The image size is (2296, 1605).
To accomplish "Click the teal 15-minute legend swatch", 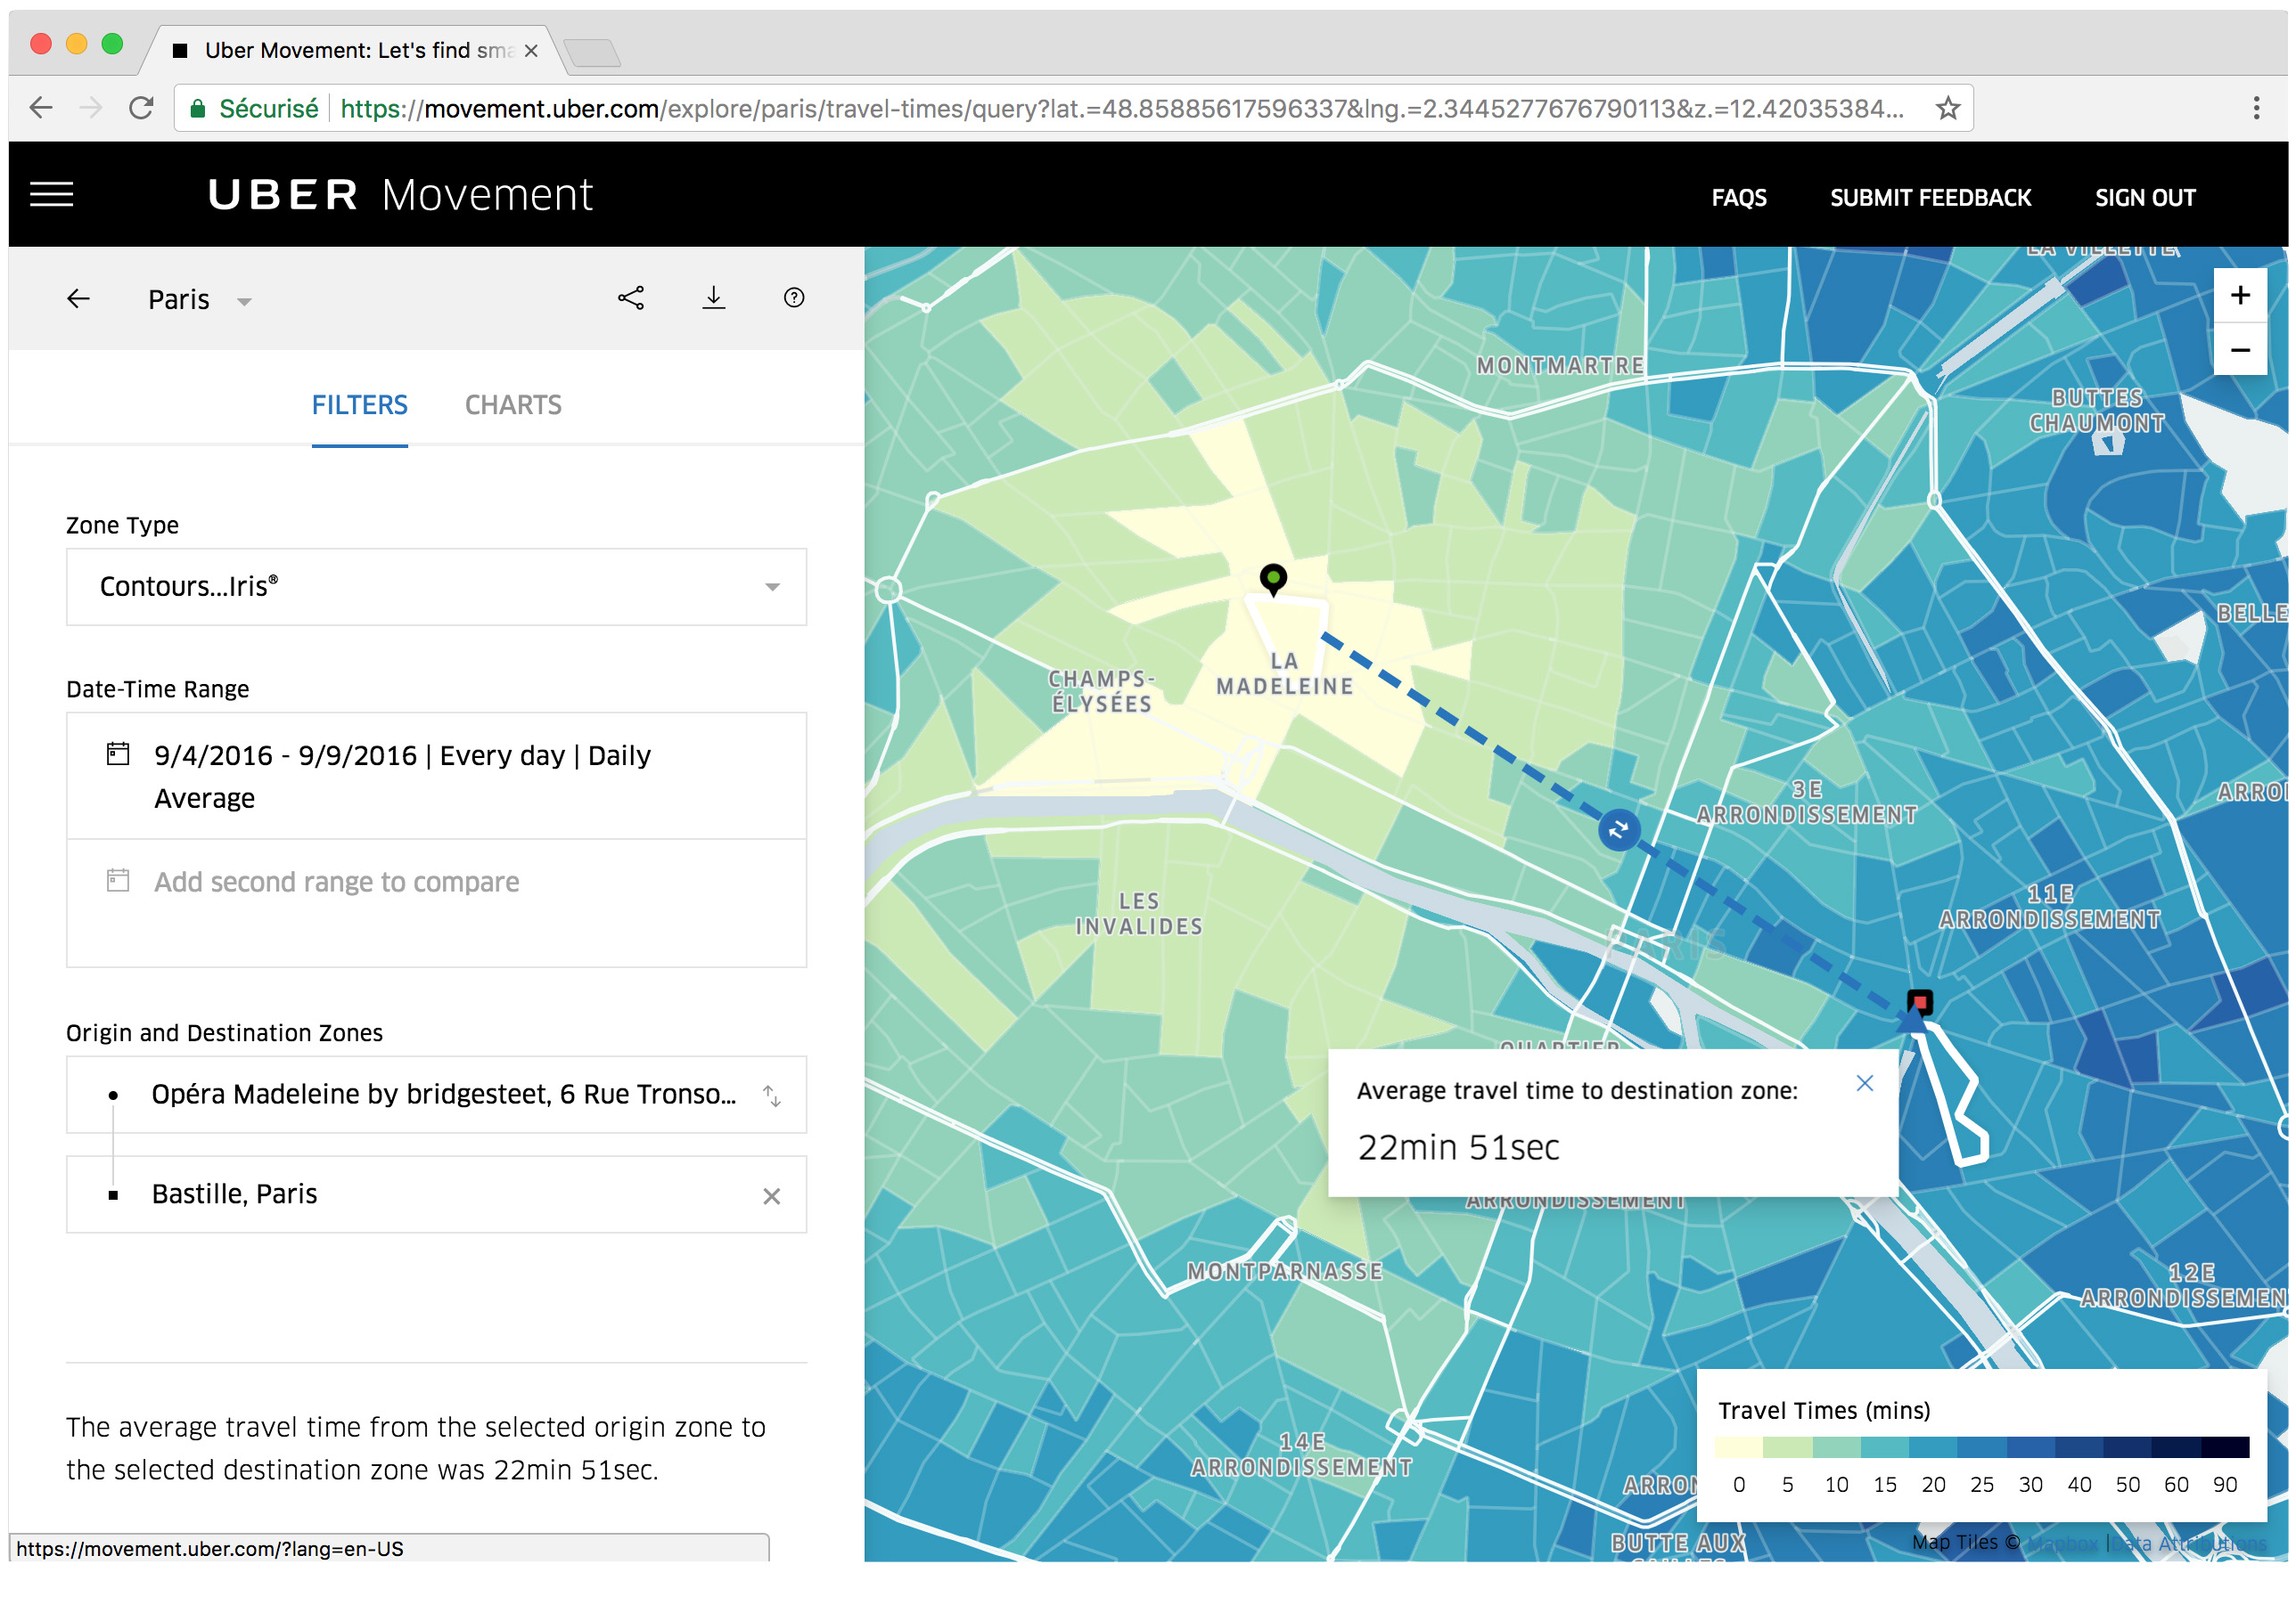I will coord(1884,1448).
